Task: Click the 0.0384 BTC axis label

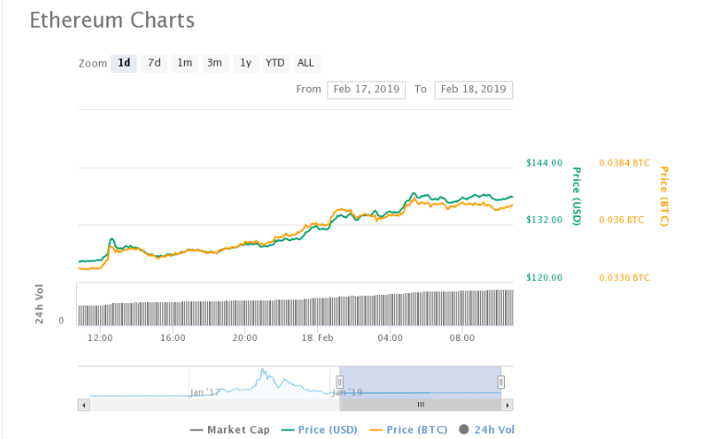Action: [624, 163]
